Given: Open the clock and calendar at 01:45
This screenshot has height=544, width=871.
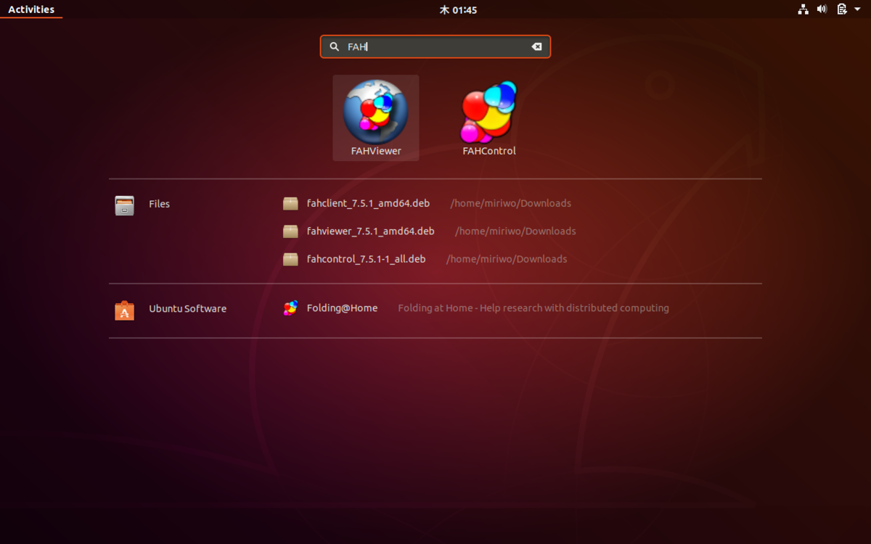Looking at the screenshot, I should pos(458,10).
